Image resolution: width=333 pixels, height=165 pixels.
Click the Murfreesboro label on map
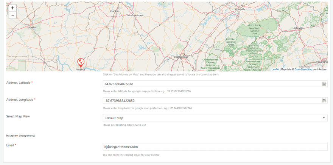(x=135, y=15)
